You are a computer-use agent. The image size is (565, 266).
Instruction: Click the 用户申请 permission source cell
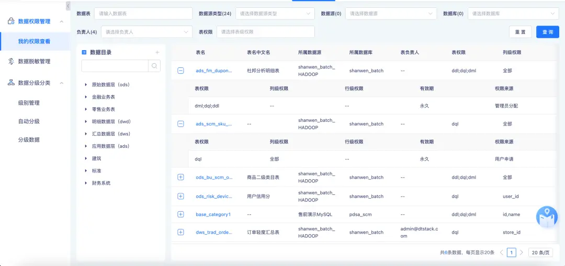tap(504, 158)
